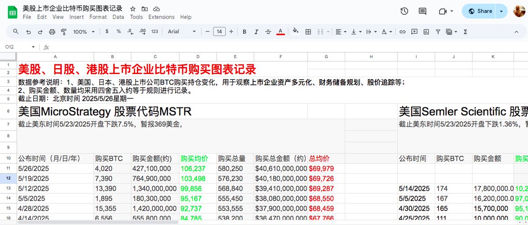Collapse the toolbar chevron
Image resolution: width=528 pixels, height=225 pixels.
tap(516, 32)
